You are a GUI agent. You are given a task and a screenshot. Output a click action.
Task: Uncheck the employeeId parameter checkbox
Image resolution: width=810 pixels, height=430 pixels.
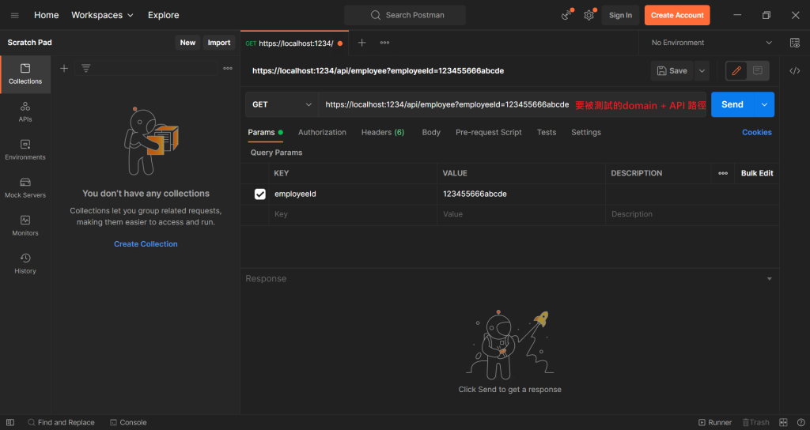click(259, 194)
